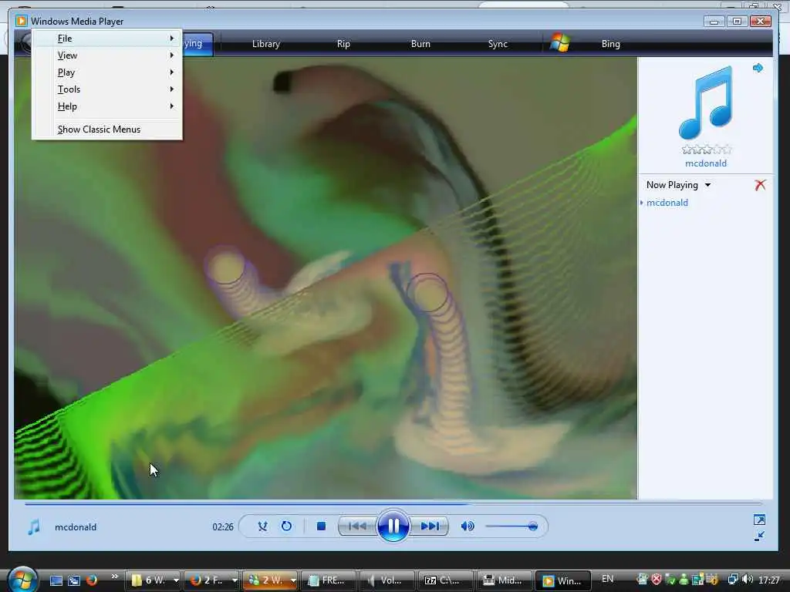Screen dimensions: 790x592
Task: Mute the player sound
Action: coord(468,526)
